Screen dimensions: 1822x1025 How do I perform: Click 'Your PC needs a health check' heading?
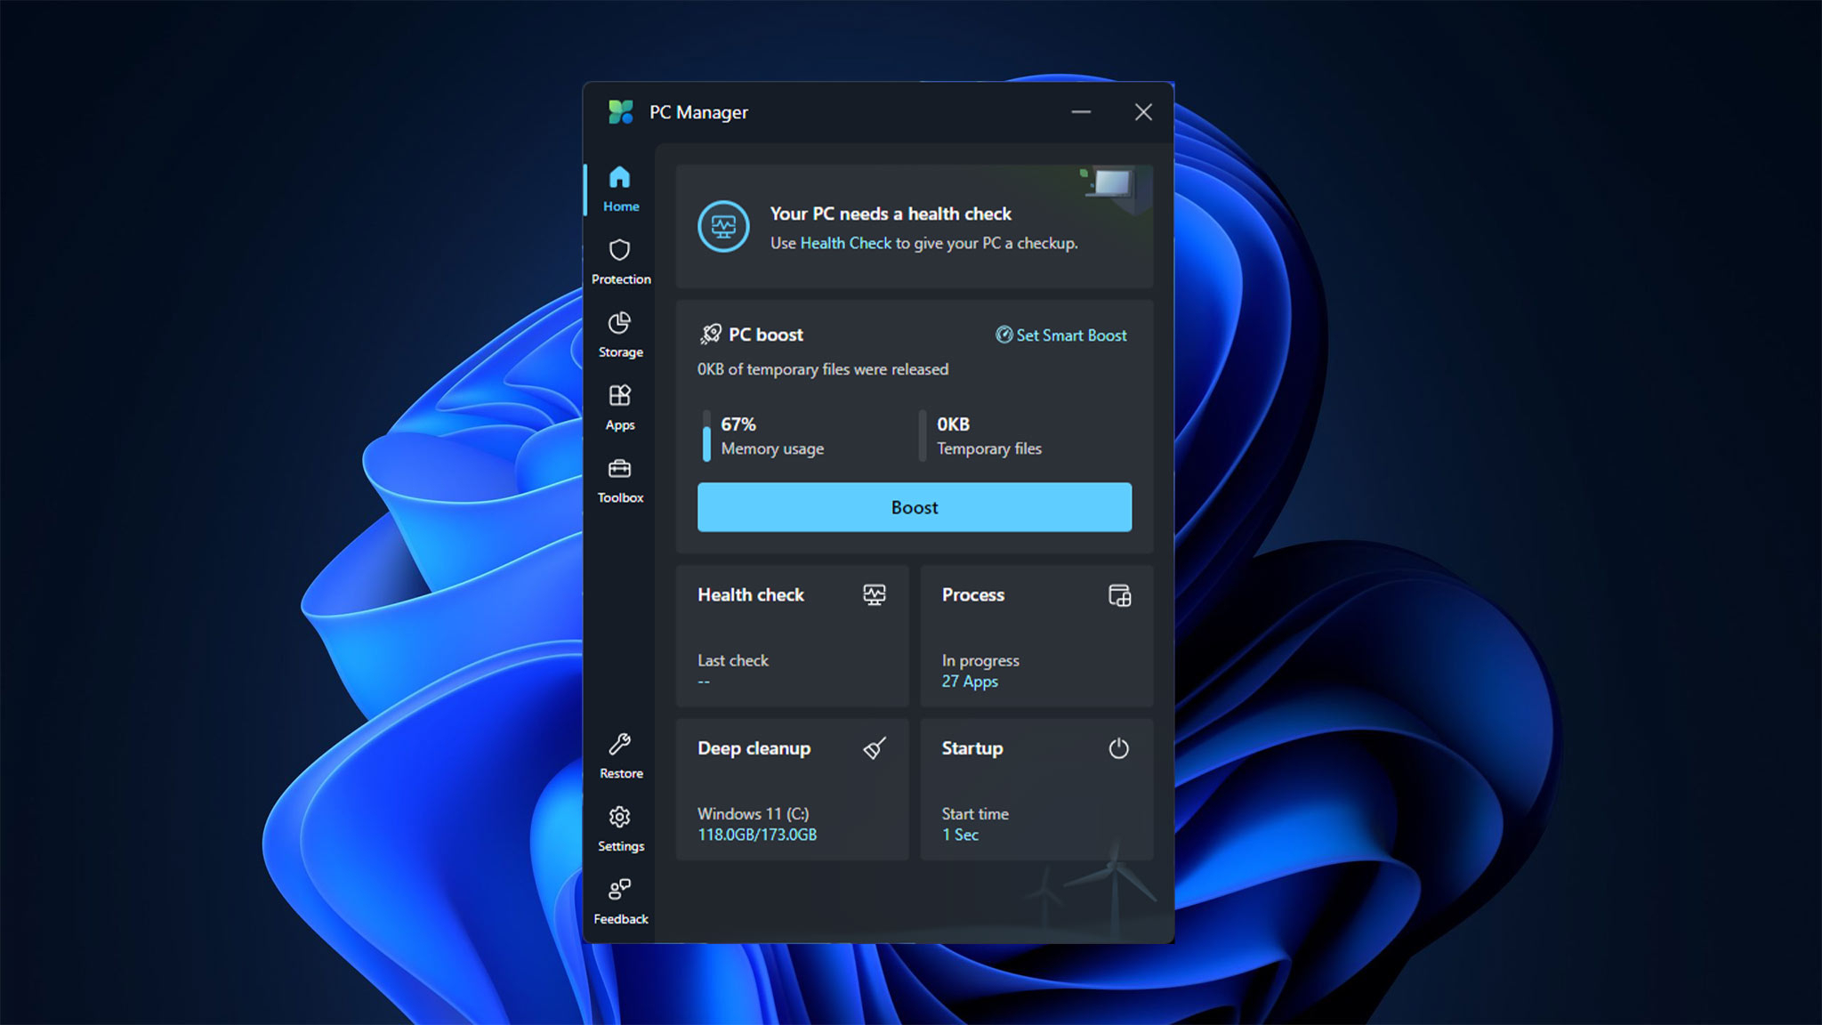891,214
